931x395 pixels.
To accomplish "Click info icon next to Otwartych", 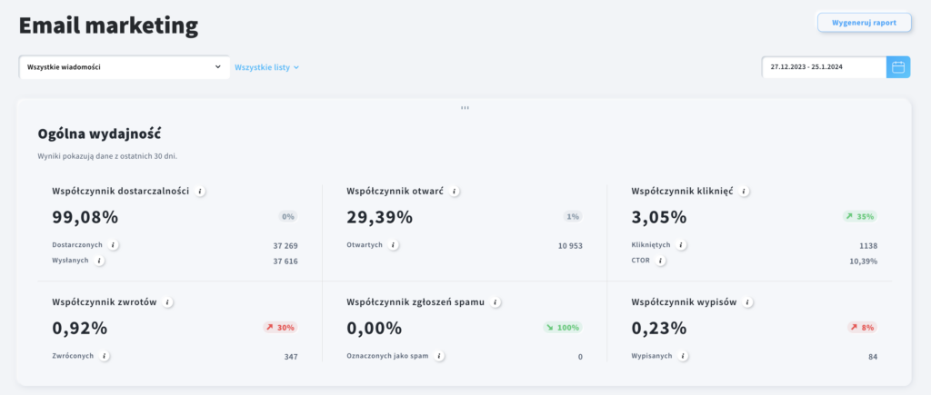I will tap(393, 245).
